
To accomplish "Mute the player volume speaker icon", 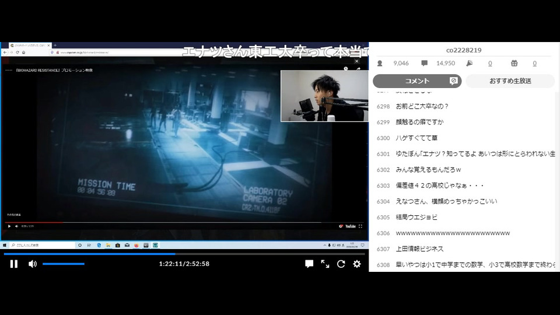I will tap(33, 264).
